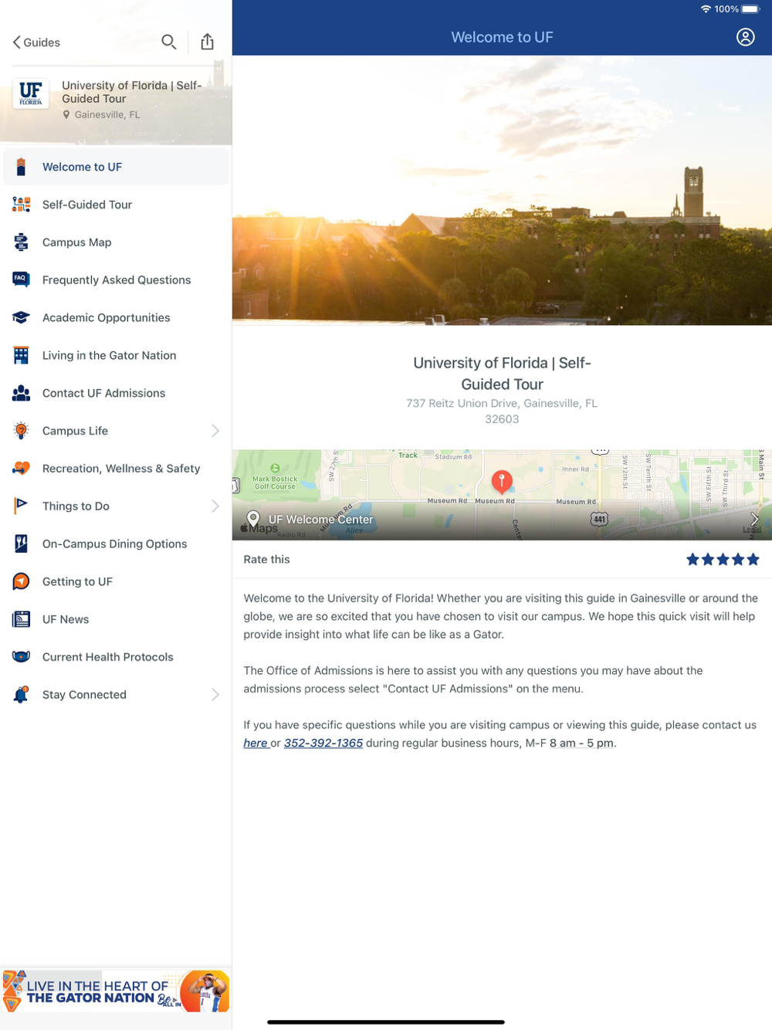Tap the campus sunset header photo
The image size is (772, 1030).
tap(502, 190)
